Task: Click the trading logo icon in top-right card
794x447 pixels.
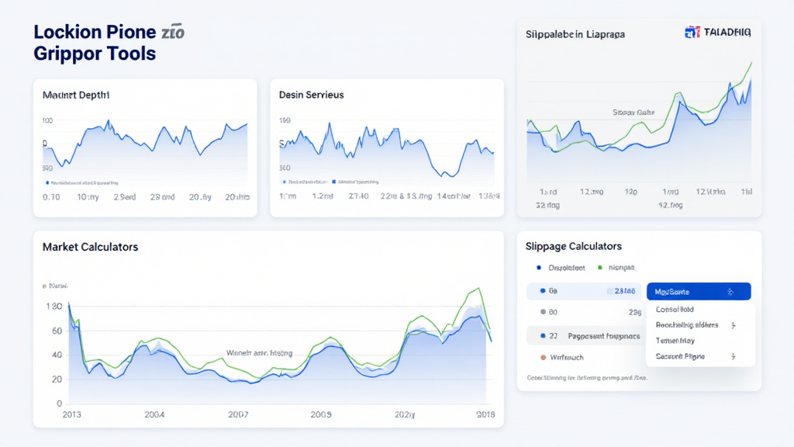Action: (x=692, y=32)
